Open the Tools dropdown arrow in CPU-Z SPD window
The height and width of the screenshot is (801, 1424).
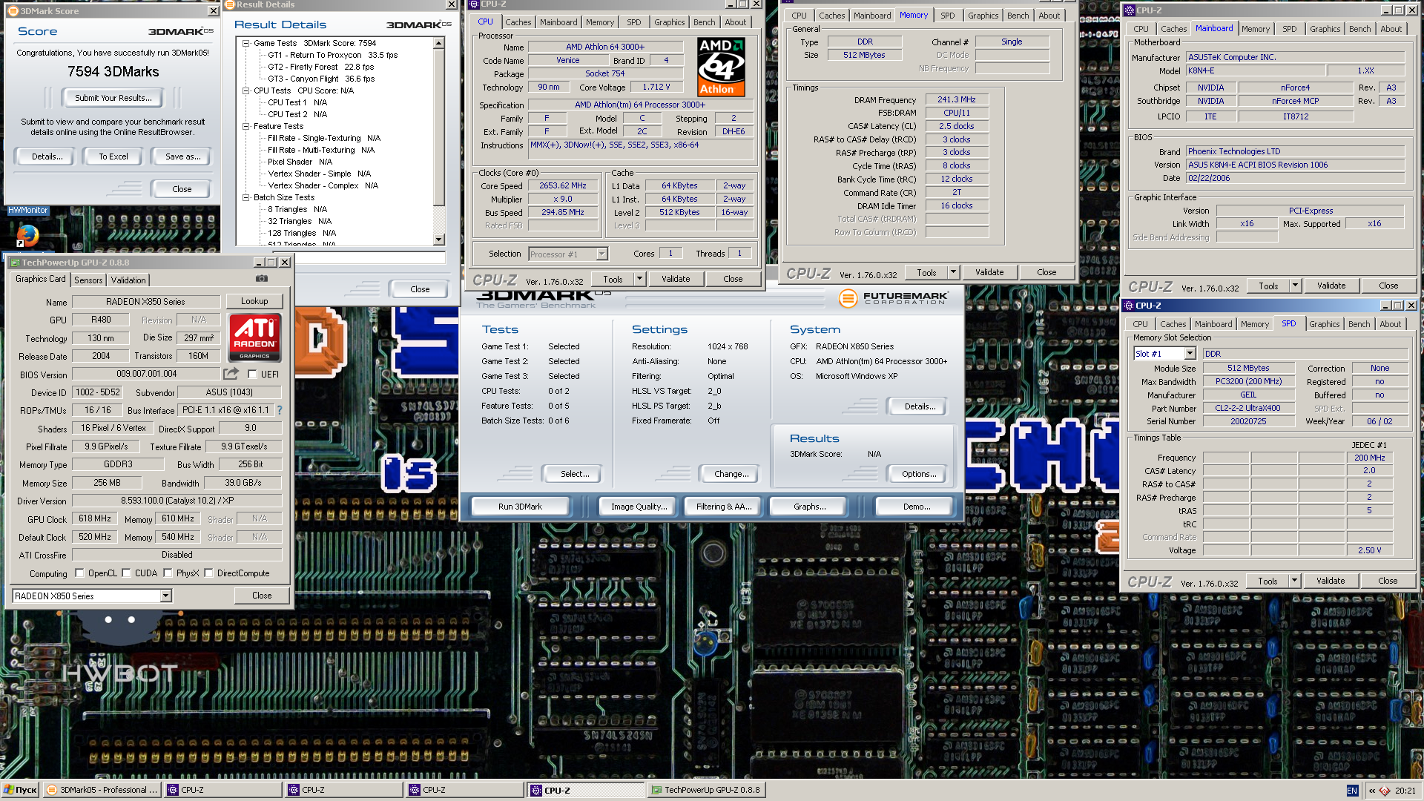point(1294,581)
